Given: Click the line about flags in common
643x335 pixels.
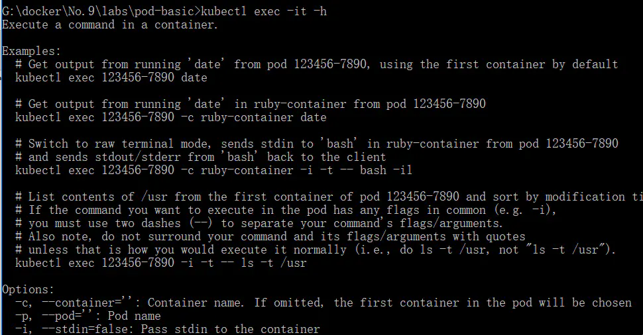Looking at the screenshot, I should click(283, 210).
